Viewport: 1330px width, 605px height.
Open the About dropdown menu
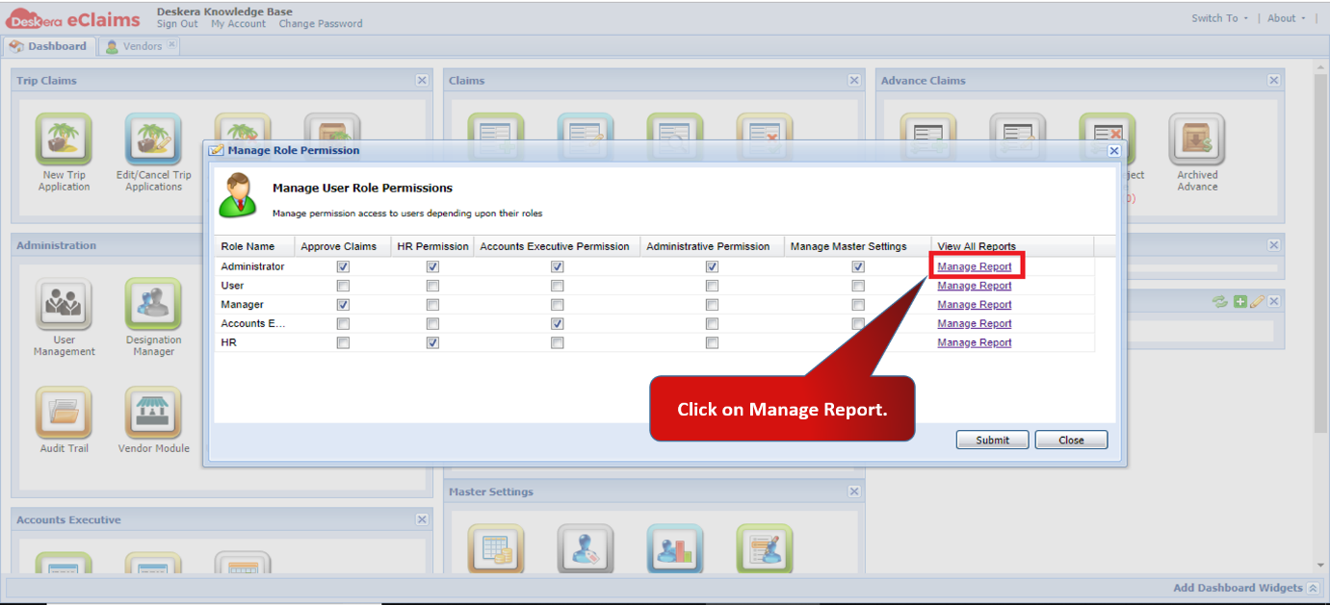click(x=1287, y=18)
